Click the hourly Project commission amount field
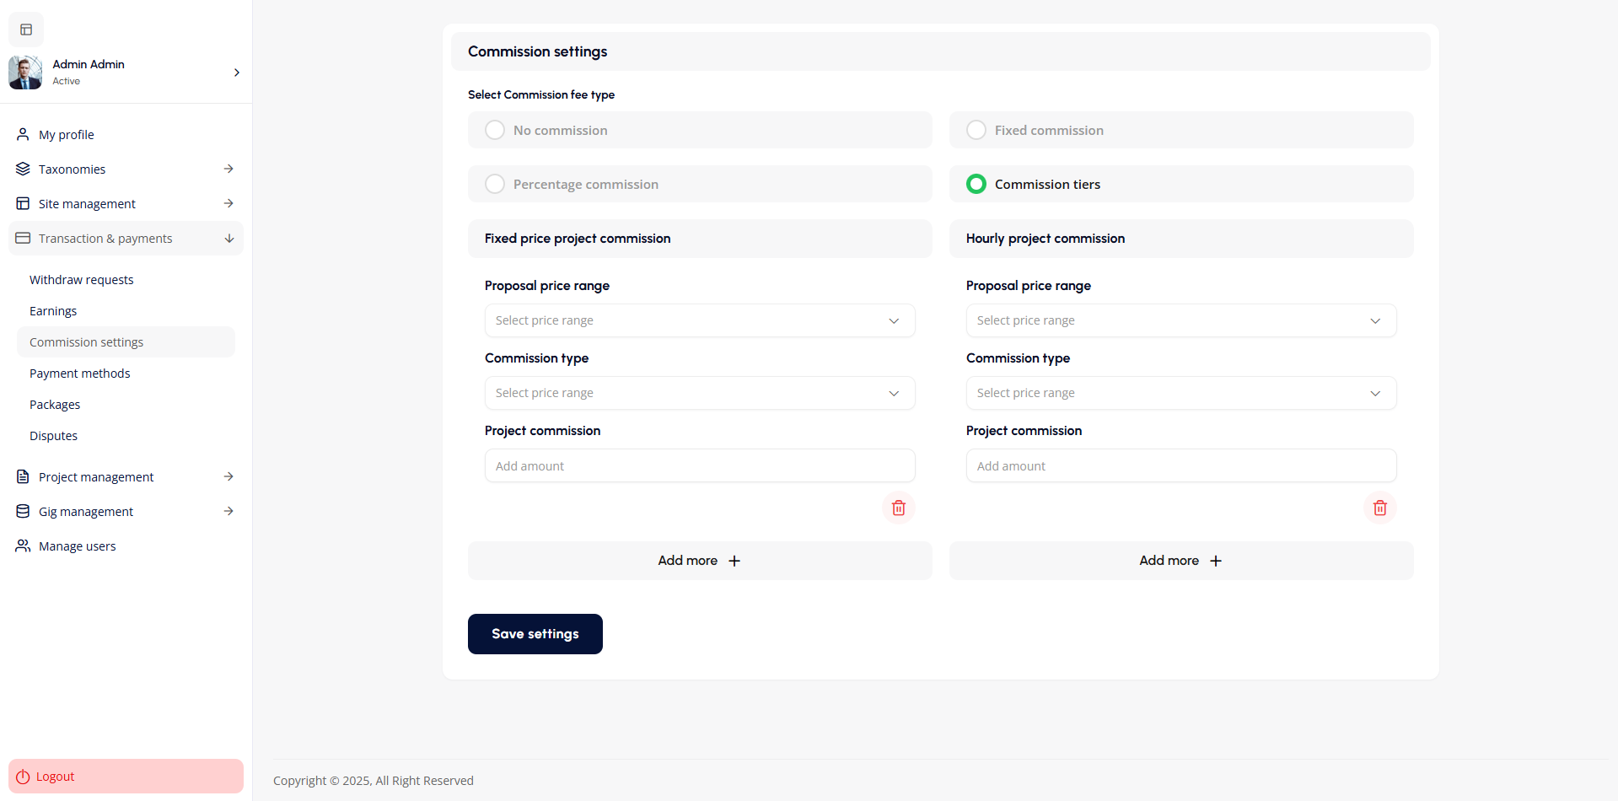 pyautogui.click(x=1180, y=465)
